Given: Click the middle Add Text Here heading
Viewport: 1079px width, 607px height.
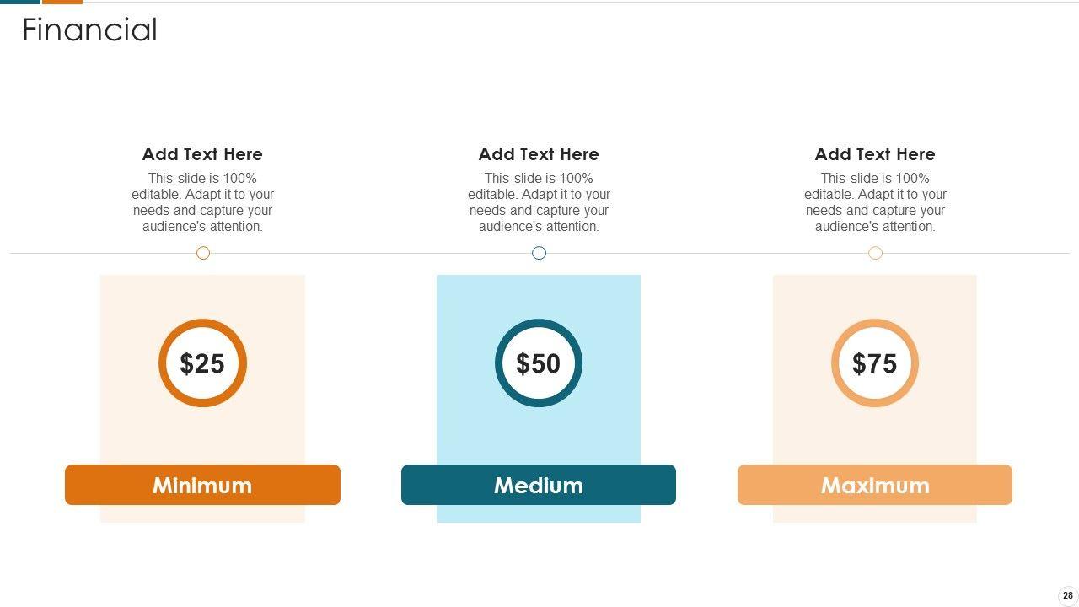Looking at the screenshot, I should click(x=539, y=154).
